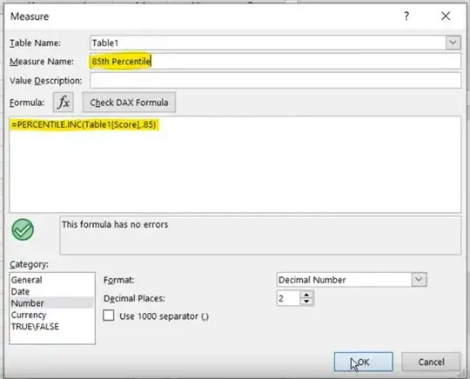Increase Decimal Places with up arrow
Screen dimensions: 470x379
coord(306,295)
